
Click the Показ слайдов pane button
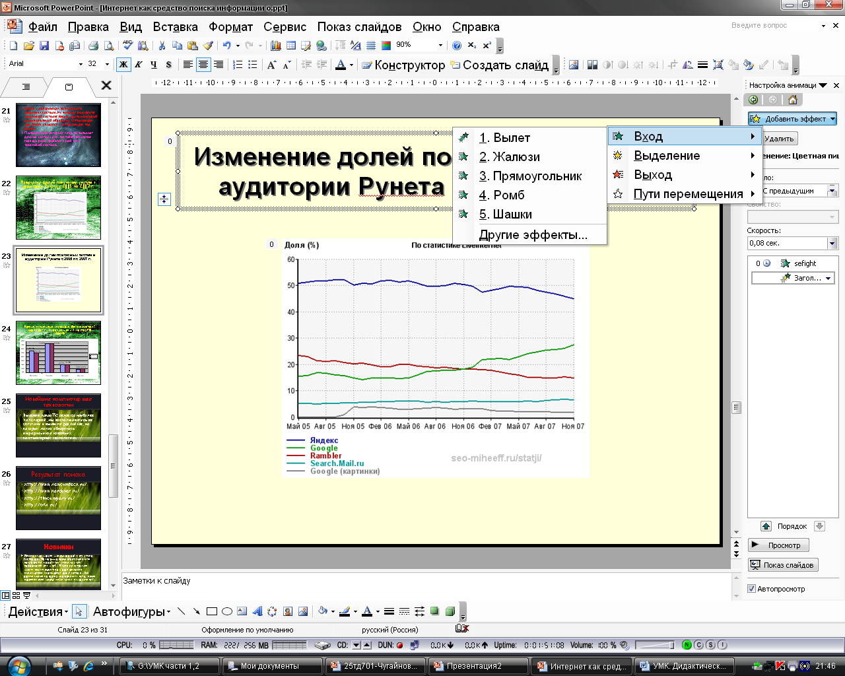tap(783, 565)
